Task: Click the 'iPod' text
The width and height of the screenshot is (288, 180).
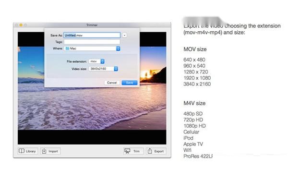Action: coord(188,138)
